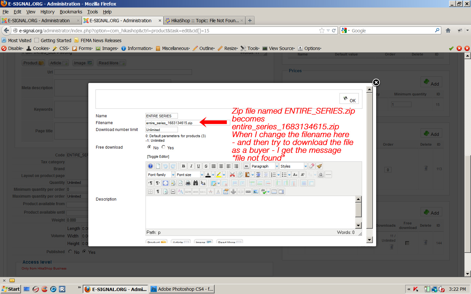
Task: Click the Cleanup messy code broom icon
Action: (319, 166)
